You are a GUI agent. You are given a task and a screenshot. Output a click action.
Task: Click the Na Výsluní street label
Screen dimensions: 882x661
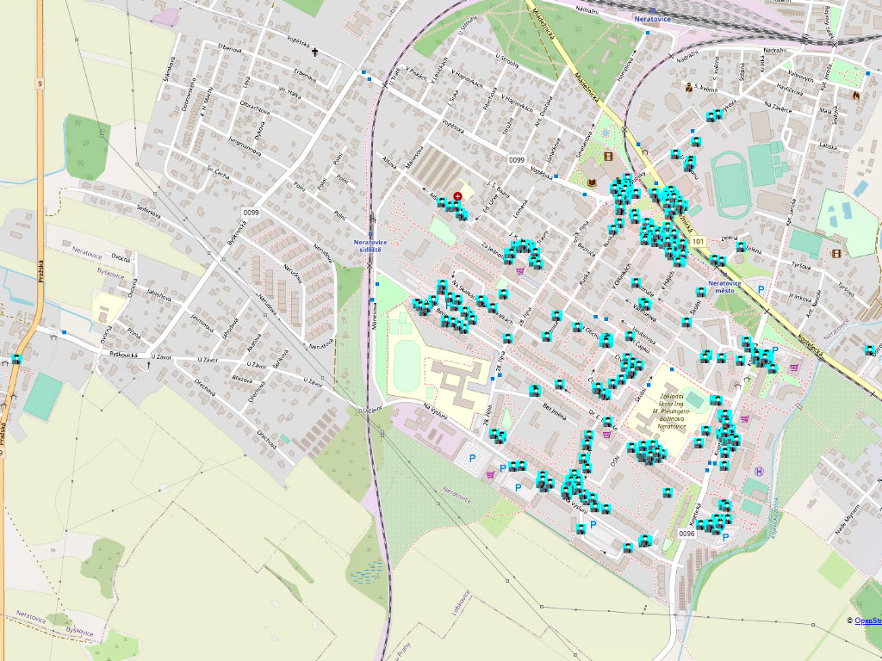(x=435, y=411)
